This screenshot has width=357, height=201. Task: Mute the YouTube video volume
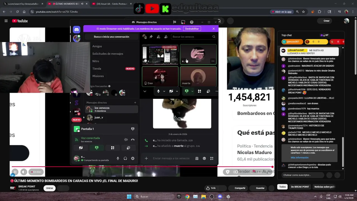[x=24, y=172]
